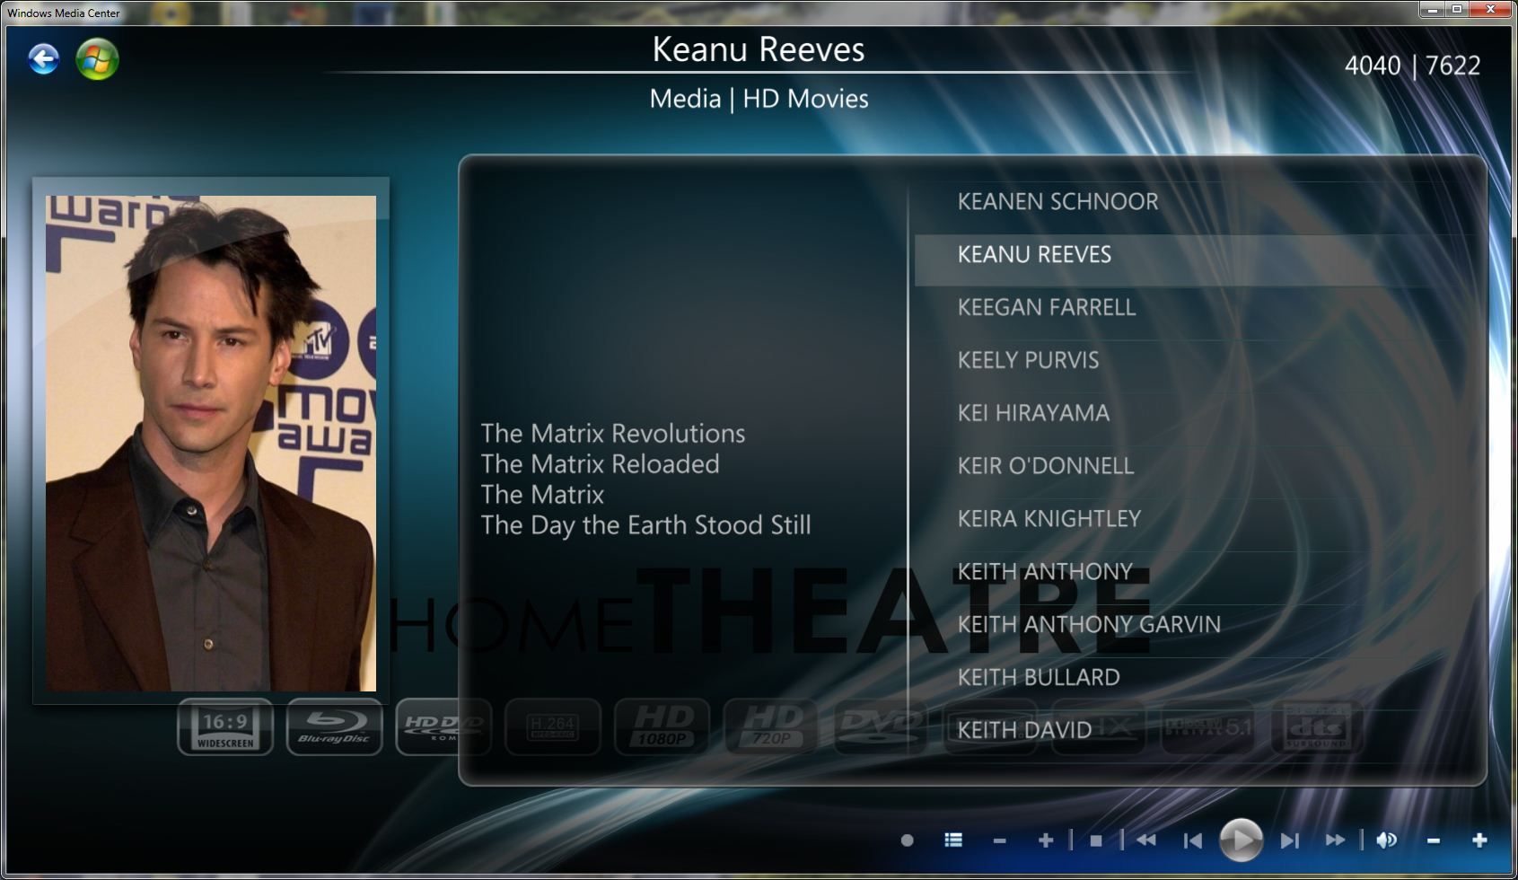Decrease volume with the minus button beside speaker
1518x880 pixels.
1433,840
